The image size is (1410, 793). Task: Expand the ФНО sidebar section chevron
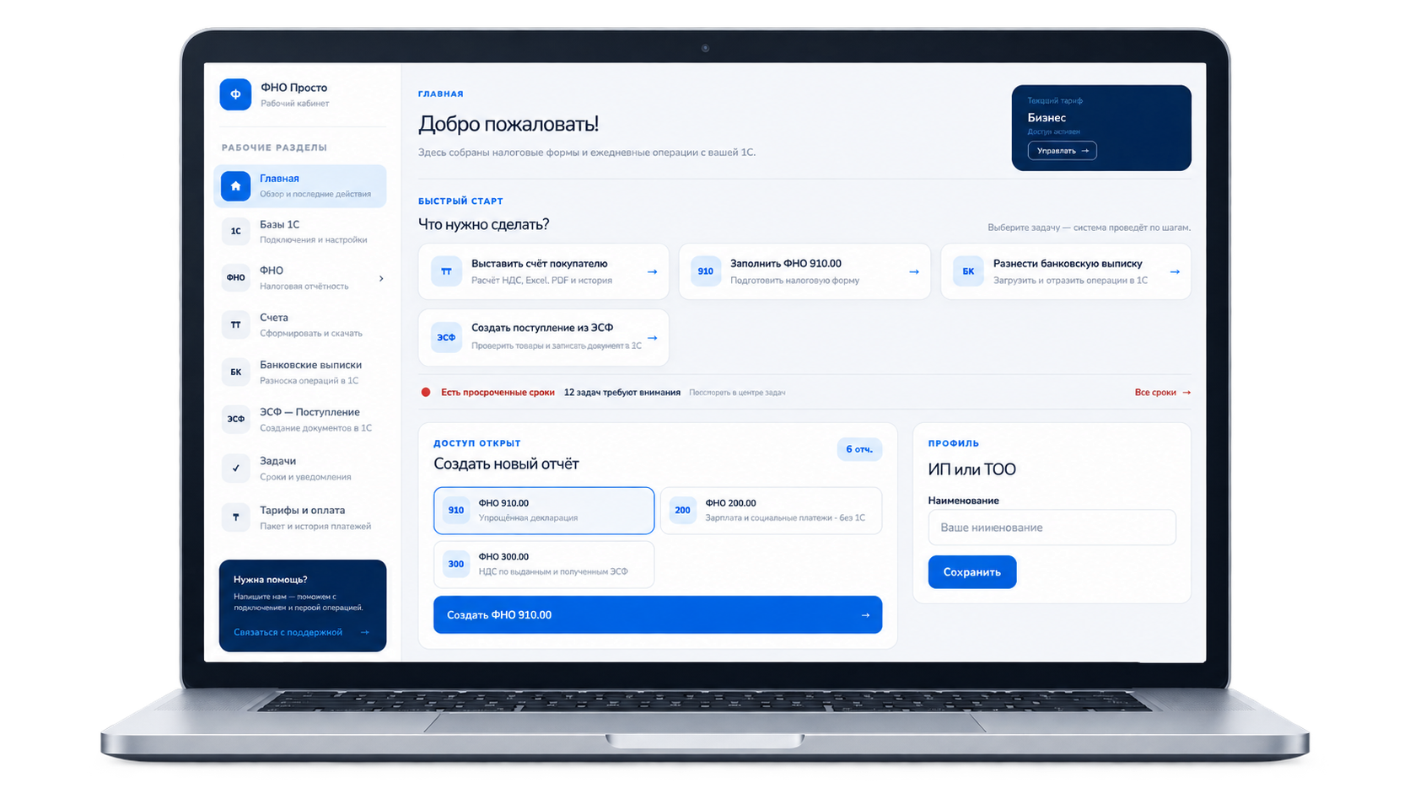(381, 278)
